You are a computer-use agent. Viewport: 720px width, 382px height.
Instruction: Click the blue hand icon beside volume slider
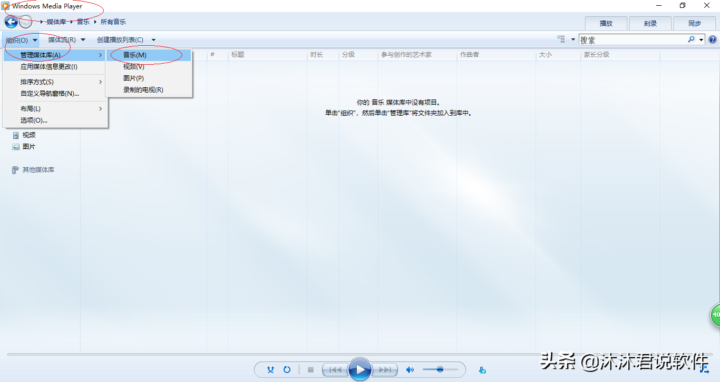(x=482, y=370)
